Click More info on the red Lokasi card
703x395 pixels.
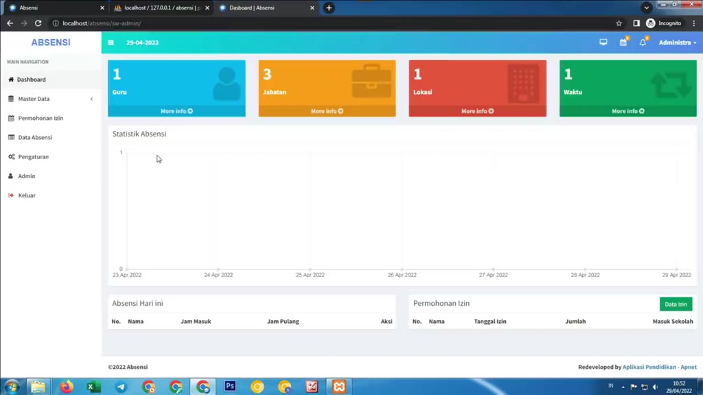point(477,110)
